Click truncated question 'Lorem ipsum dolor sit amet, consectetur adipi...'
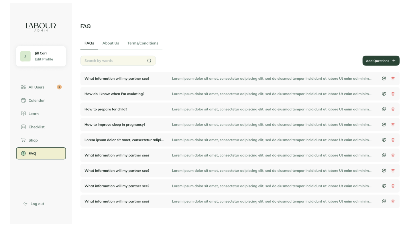Image resolution: width=417 pixels, height=227 pixels. click(x=124, y=140)
